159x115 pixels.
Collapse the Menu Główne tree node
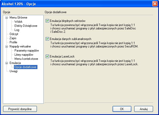tap(6, 18)
